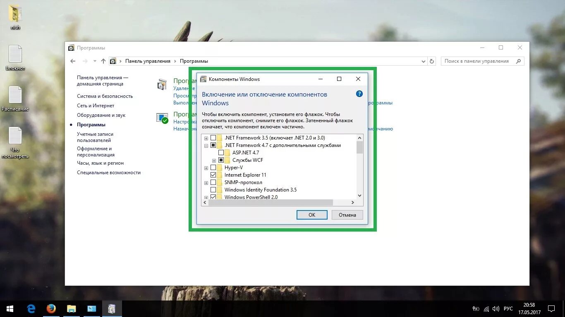This screenshot has width=565, height=317.
Task: Open Оборудование и звук link
Action: [101, 115]
